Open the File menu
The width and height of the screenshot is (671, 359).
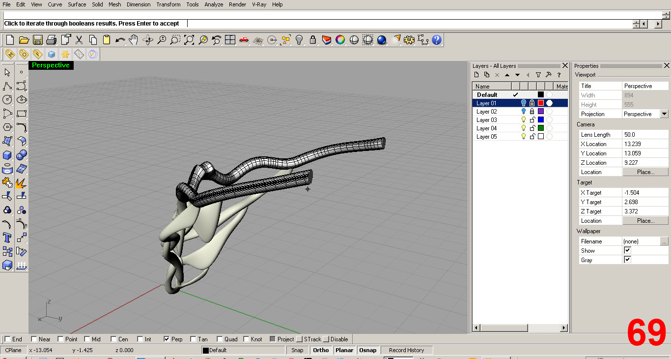pos(6,4)
